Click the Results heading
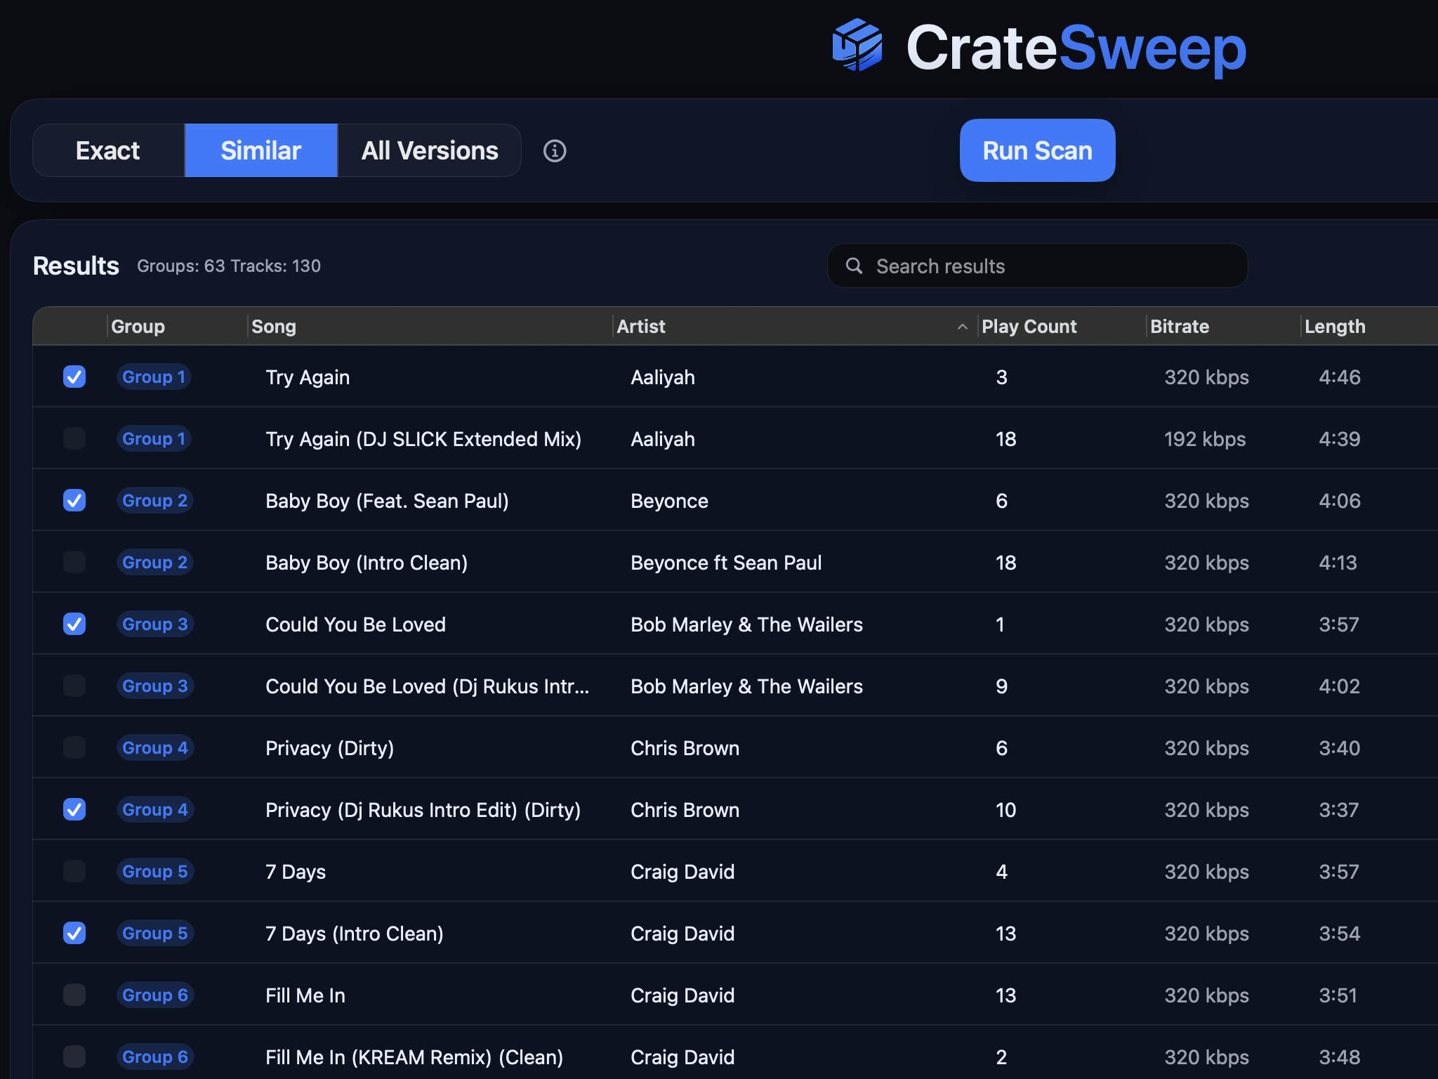Viewport: 1438px width, 1079px height. [76, 266]
